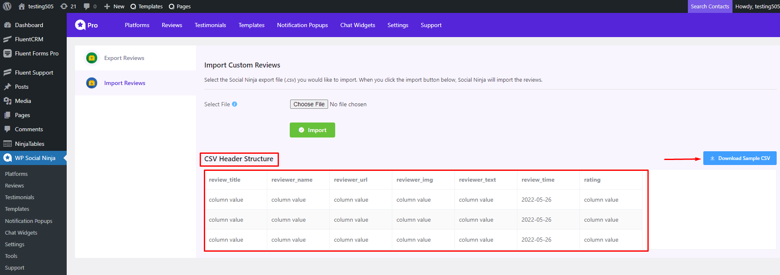Open Support in the sidebar submenu
The image size is (780, 275).
tap(15, 267)
